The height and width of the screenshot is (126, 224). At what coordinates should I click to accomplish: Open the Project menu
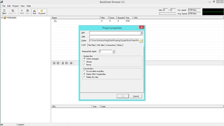(15, 6)
